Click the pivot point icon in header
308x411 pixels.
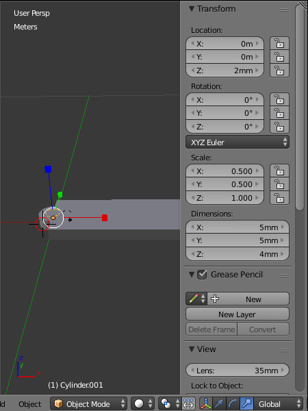pos(169,403)
